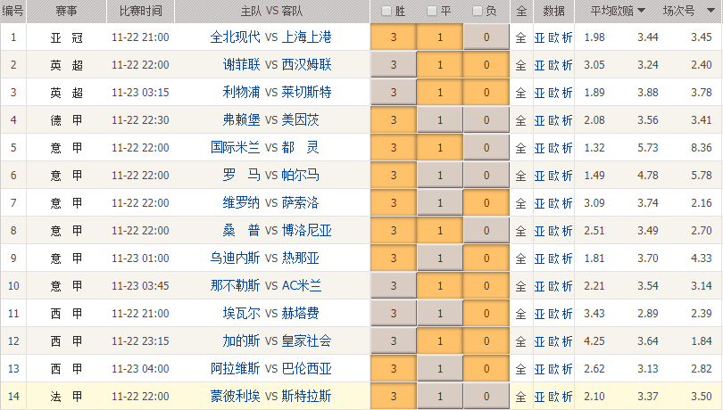Open away team 皇家社会 link

307,340
